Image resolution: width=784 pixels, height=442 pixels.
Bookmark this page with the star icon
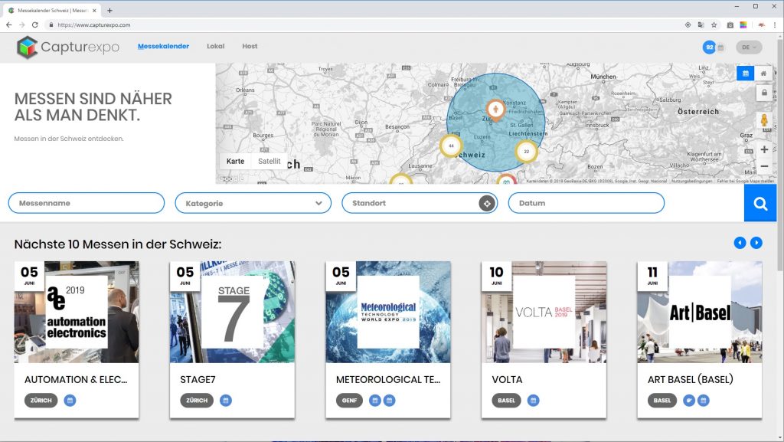pyautogui.click(x=714, y=25)
